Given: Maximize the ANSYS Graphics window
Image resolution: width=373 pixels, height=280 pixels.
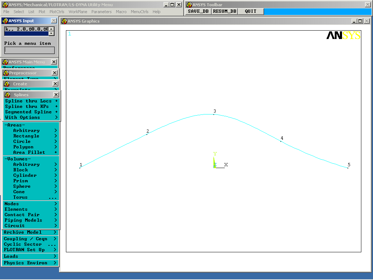Looking at the screenshot, I should [x=360, y=21].
